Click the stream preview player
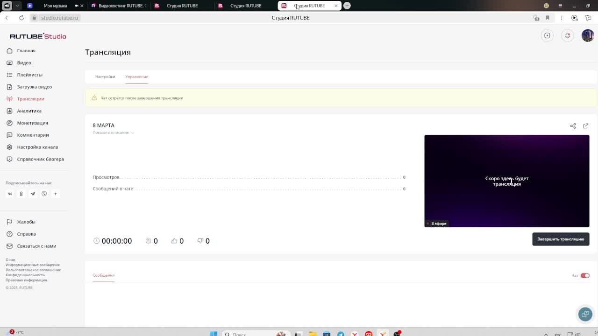The height and width of the screenshot is (336, 598). click(x=507, y=181)
